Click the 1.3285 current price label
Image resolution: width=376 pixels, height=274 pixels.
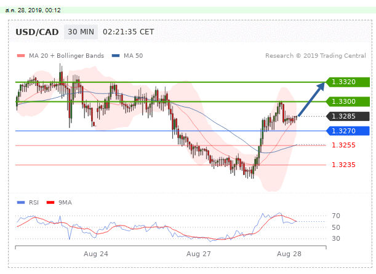[x=348, y=117]
